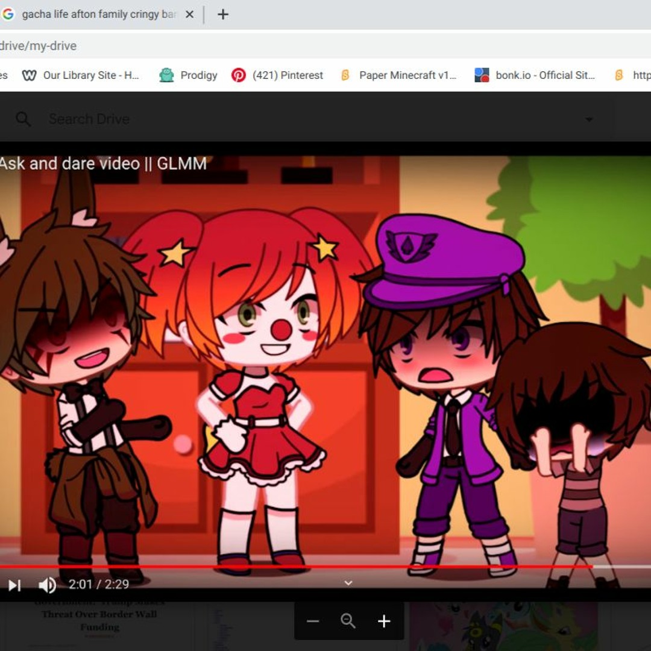
Task: Click the bonk.io bookmark icon
Action: pos(482,75)
